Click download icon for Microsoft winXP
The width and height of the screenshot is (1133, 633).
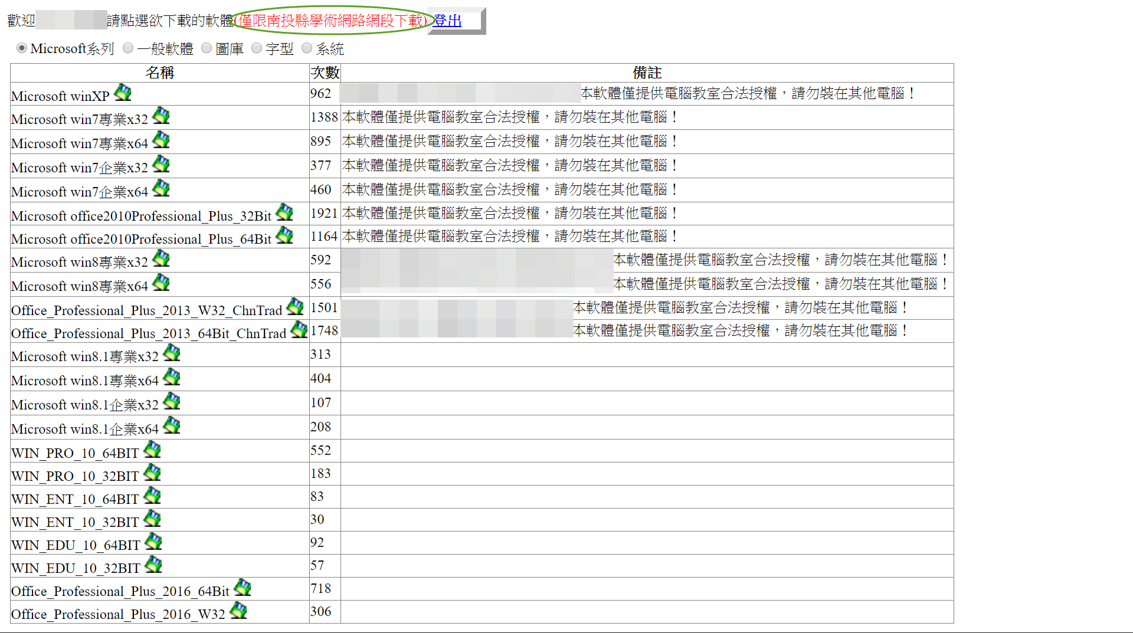pyautogui.click(x=123, y=92)
